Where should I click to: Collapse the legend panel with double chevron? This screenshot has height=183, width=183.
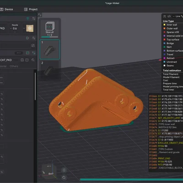(165, 16)
